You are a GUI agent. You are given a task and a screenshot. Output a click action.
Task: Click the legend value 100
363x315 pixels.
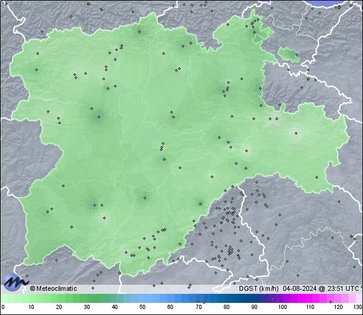pos(283,307)
